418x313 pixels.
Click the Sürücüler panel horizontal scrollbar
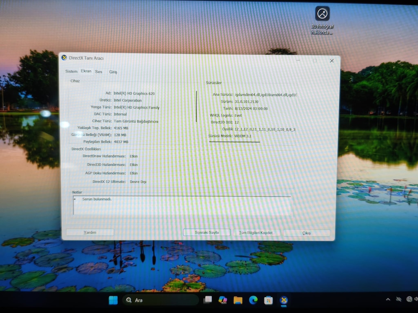point(234,142)
